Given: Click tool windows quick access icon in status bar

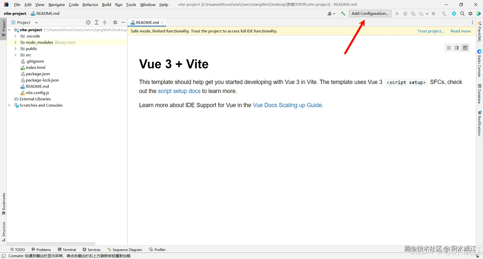Looking at the screenshot, I should (x=4, y=256).
